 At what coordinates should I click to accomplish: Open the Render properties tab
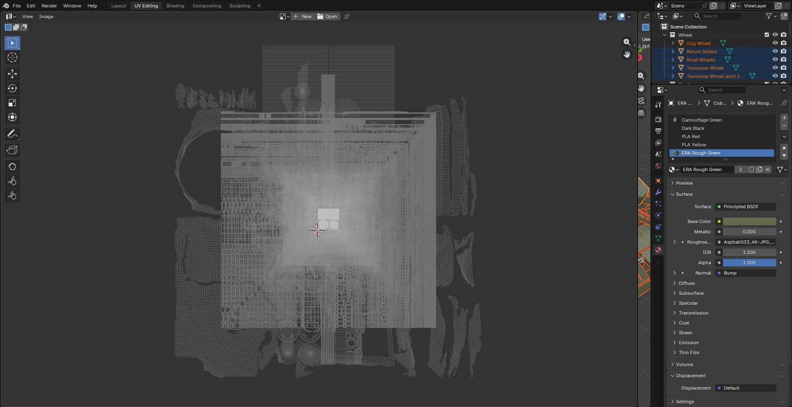pos(658,119)
